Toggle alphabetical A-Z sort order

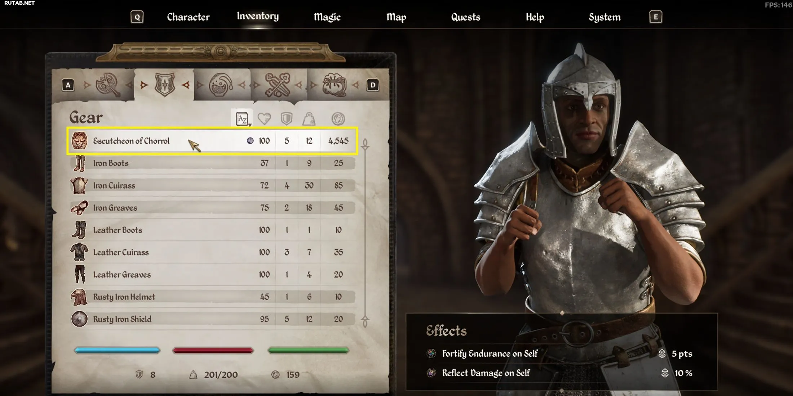(x=242, y=118)
